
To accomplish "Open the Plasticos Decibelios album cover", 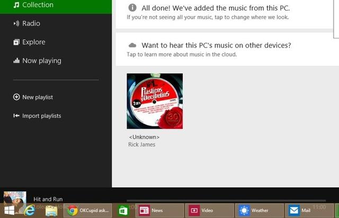I will pos(155,101).
